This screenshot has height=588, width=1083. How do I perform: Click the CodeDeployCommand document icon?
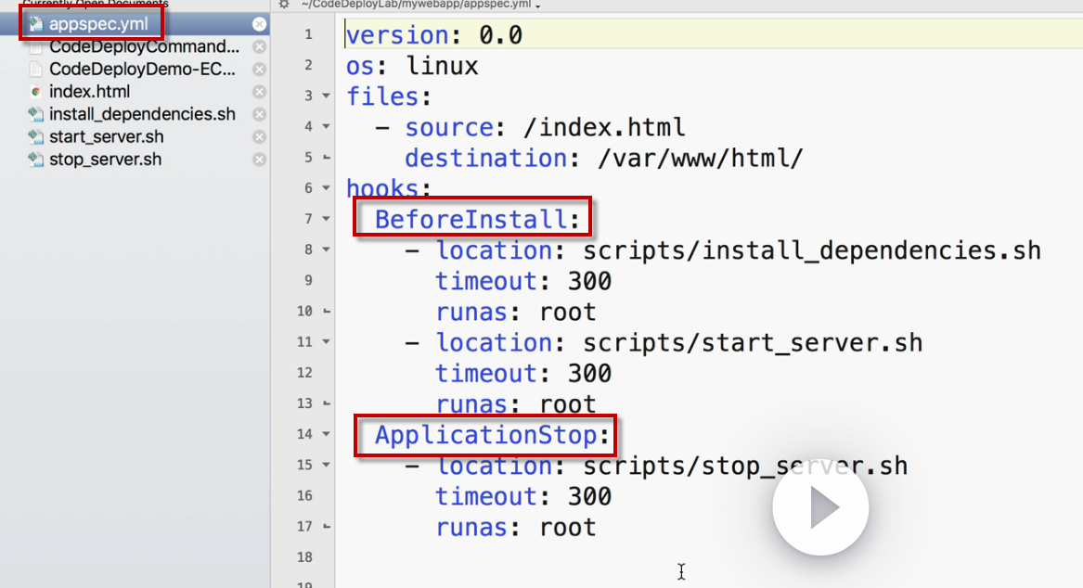[35, 47]
